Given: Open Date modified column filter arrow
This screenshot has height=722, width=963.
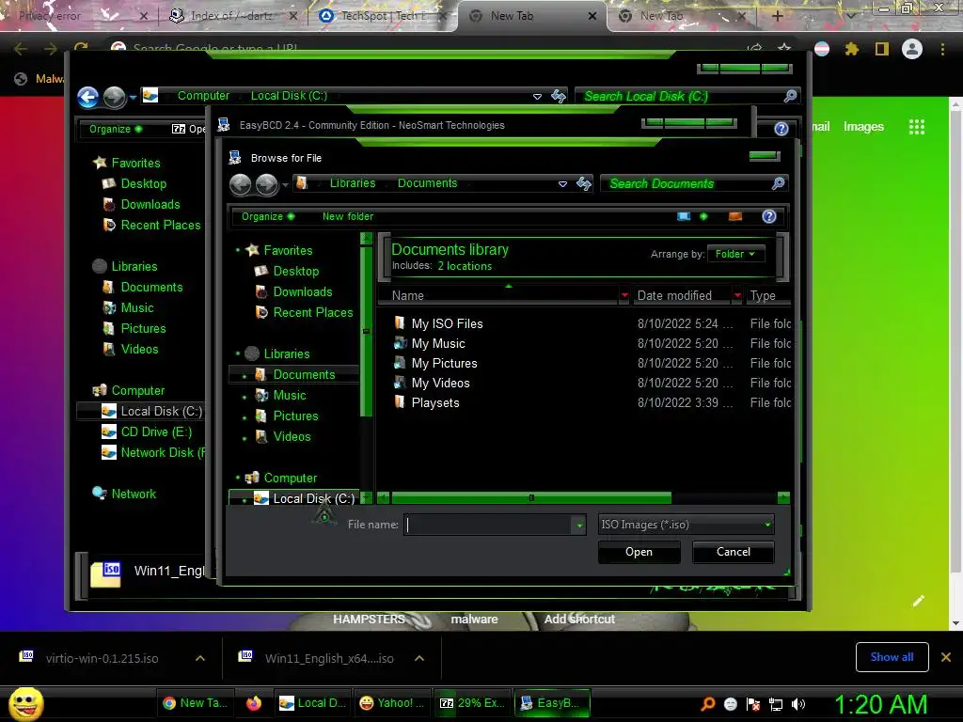Looking at the screenshot, I should point(737,295).
